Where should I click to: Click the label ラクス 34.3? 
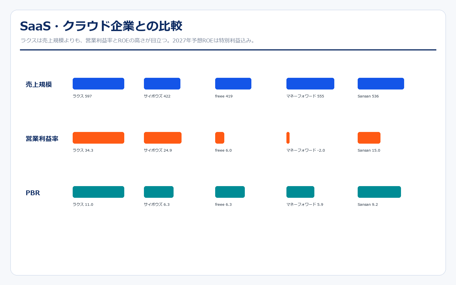[83, 150]
